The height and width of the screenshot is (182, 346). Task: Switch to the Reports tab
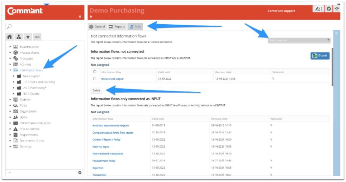tap(117, 26)
